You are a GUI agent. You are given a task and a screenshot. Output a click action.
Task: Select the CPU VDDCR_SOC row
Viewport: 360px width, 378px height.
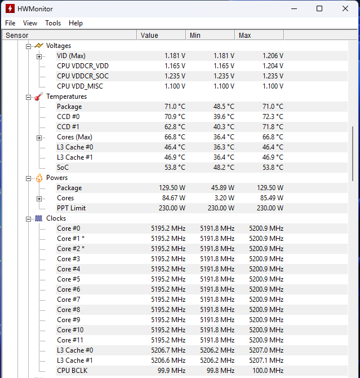[x=202, y=76]
